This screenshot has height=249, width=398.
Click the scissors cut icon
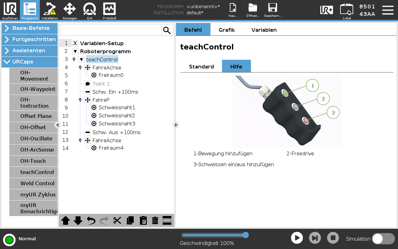point(117,220)
